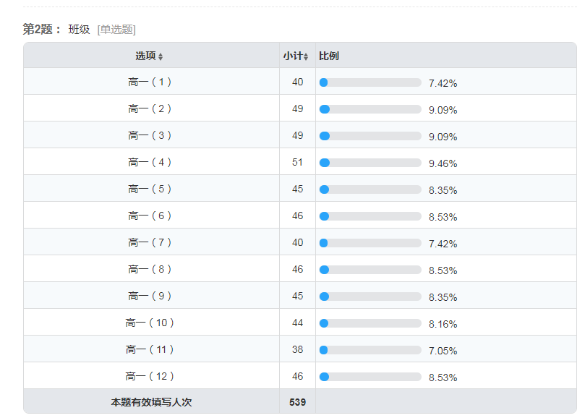Click progress bar for 高一（4）
Viewport: 585px width, 418px height.
[370, 163]
